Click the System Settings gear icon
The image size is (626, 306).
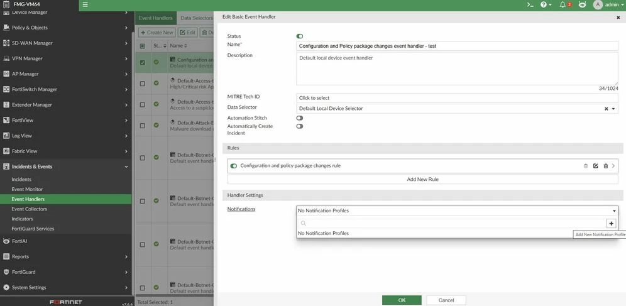point(6,287)
